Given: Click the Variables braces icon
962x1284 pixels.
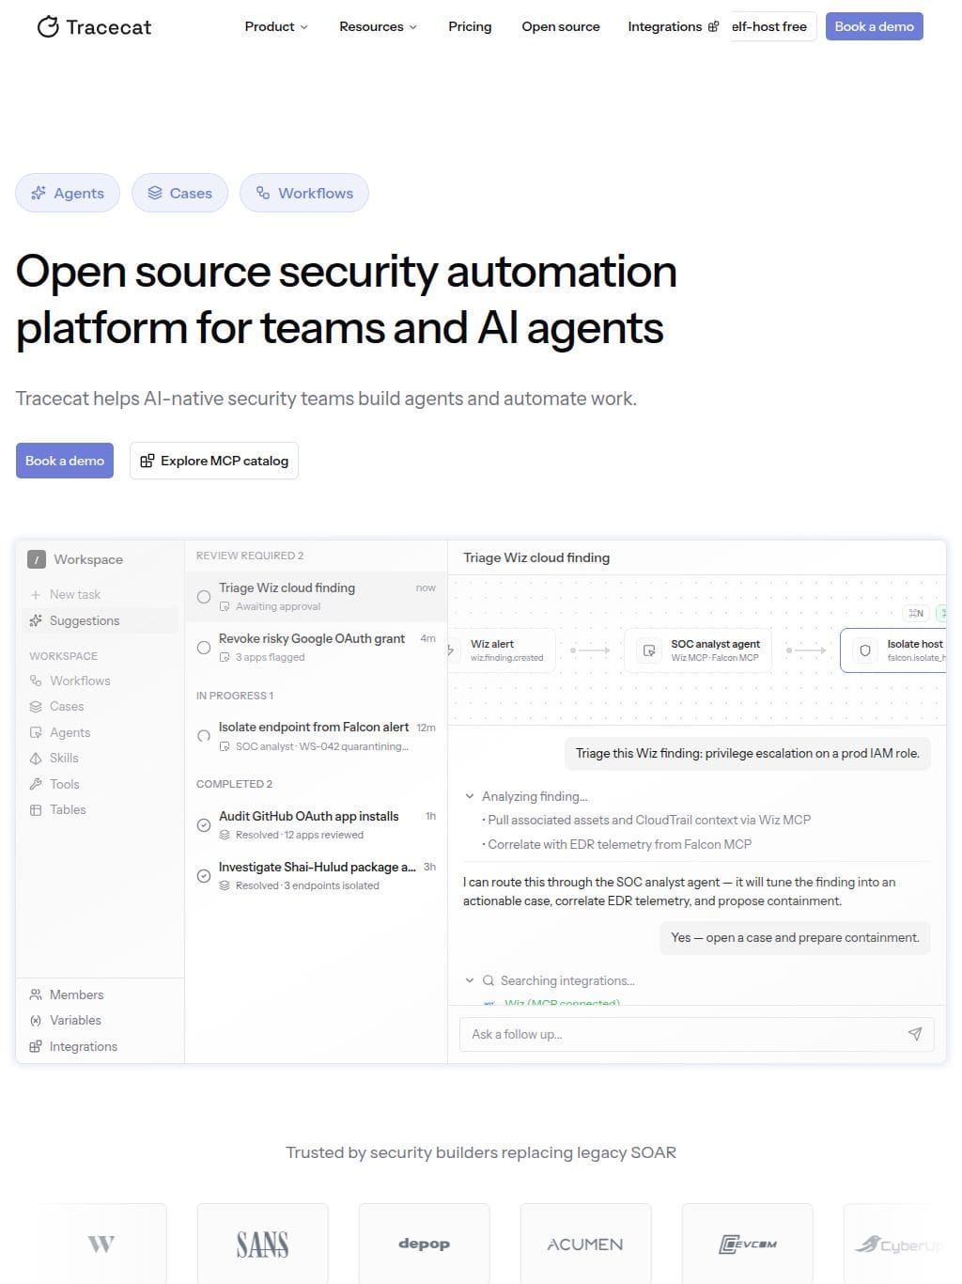Looking at the screenshot, I should [x=36, y=1020].
